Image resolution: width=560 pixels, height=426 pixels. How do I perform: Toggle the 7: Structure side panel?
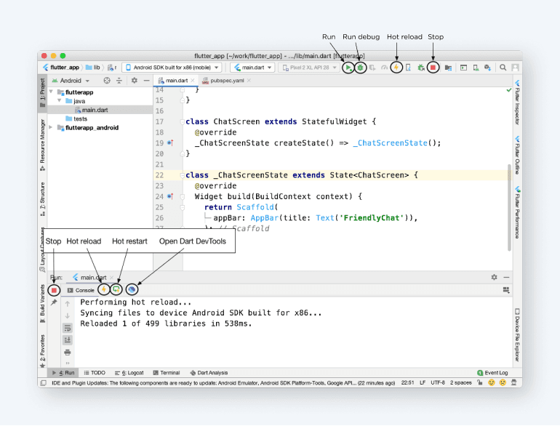(42, 199)
